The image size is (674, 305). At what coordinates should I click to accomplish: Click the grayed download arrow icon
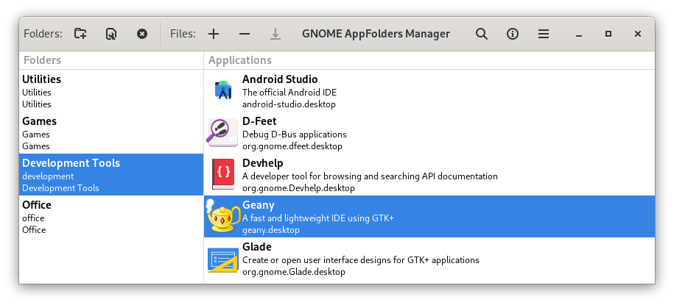tap(275, 34)
